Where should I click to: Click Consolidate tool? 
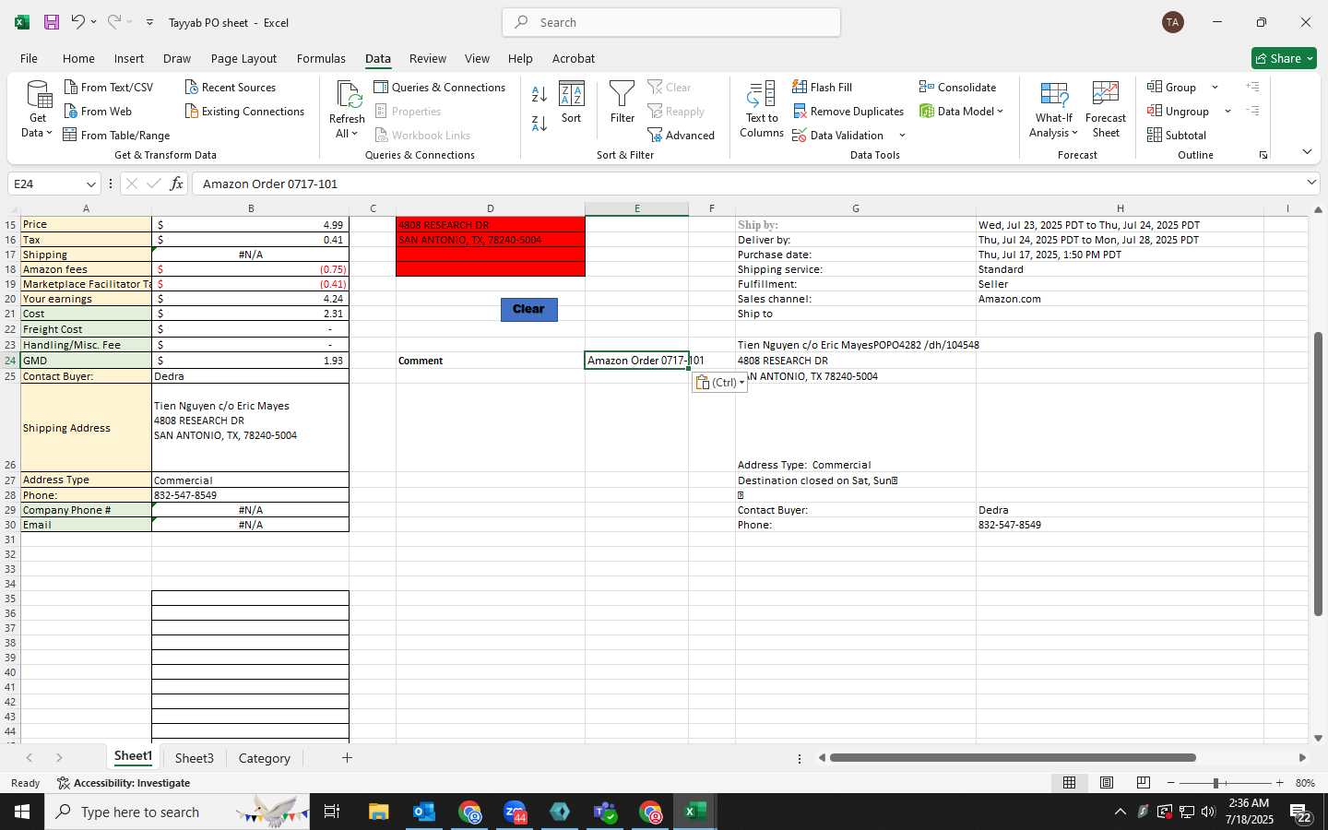coord(957,87)
